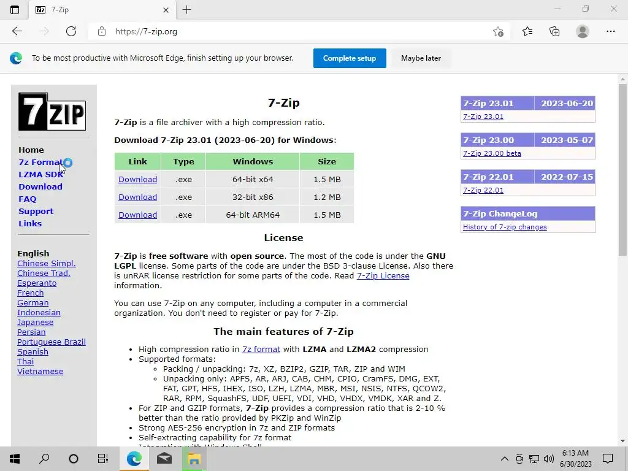Click the user profile avatar icon

583,31
